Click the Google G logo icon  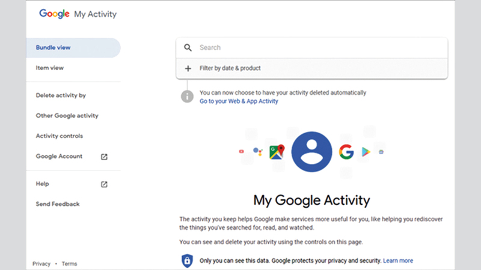[346, 151]
